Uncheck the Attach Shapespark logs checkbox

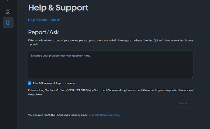30,83
